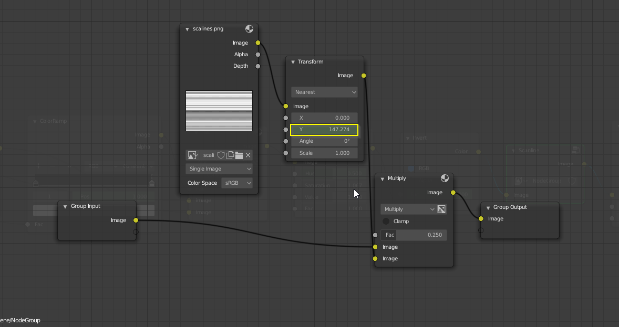Collapse the Transform node
This screenshot has width=619, height=327.
tap(293, 62)
